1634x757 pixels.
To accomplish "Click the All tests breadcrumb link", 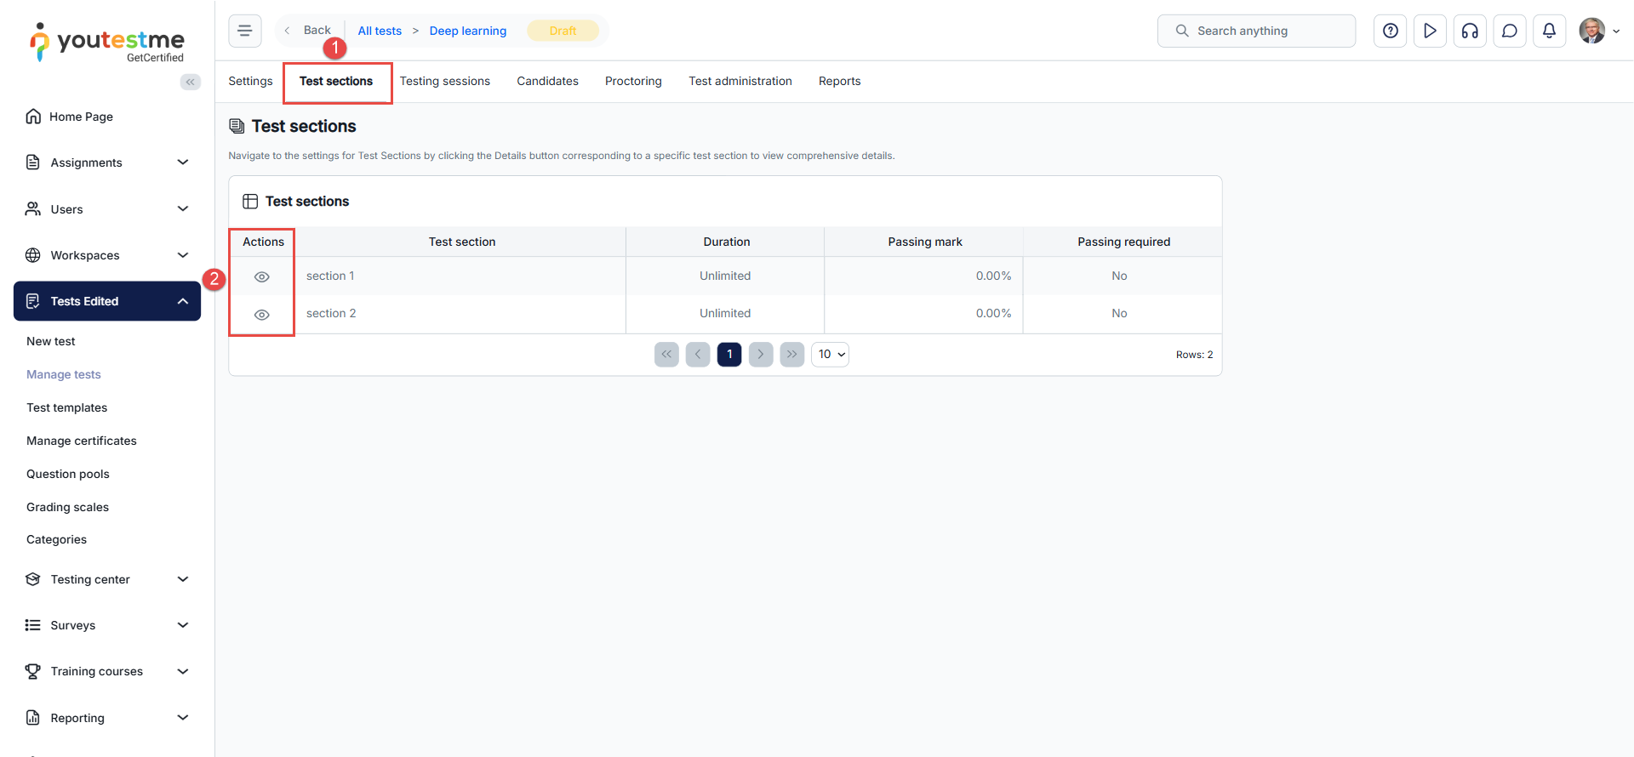I will 380,31.
